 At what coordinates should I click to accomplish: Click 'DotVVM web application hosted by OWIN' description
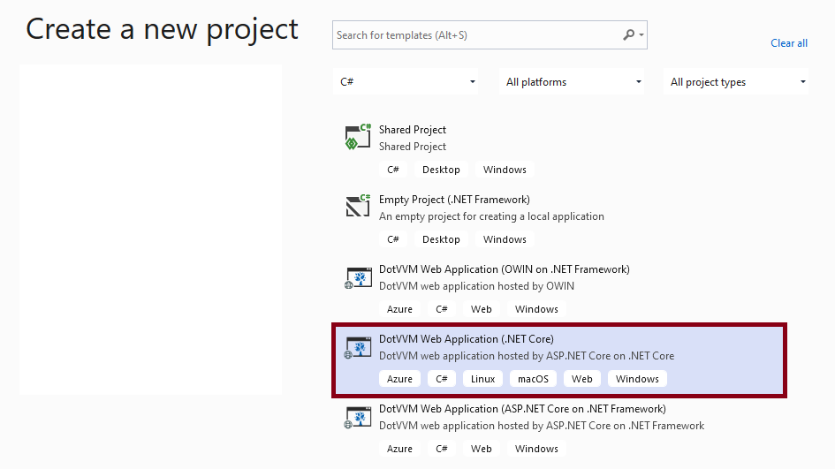tap(476, 286)
